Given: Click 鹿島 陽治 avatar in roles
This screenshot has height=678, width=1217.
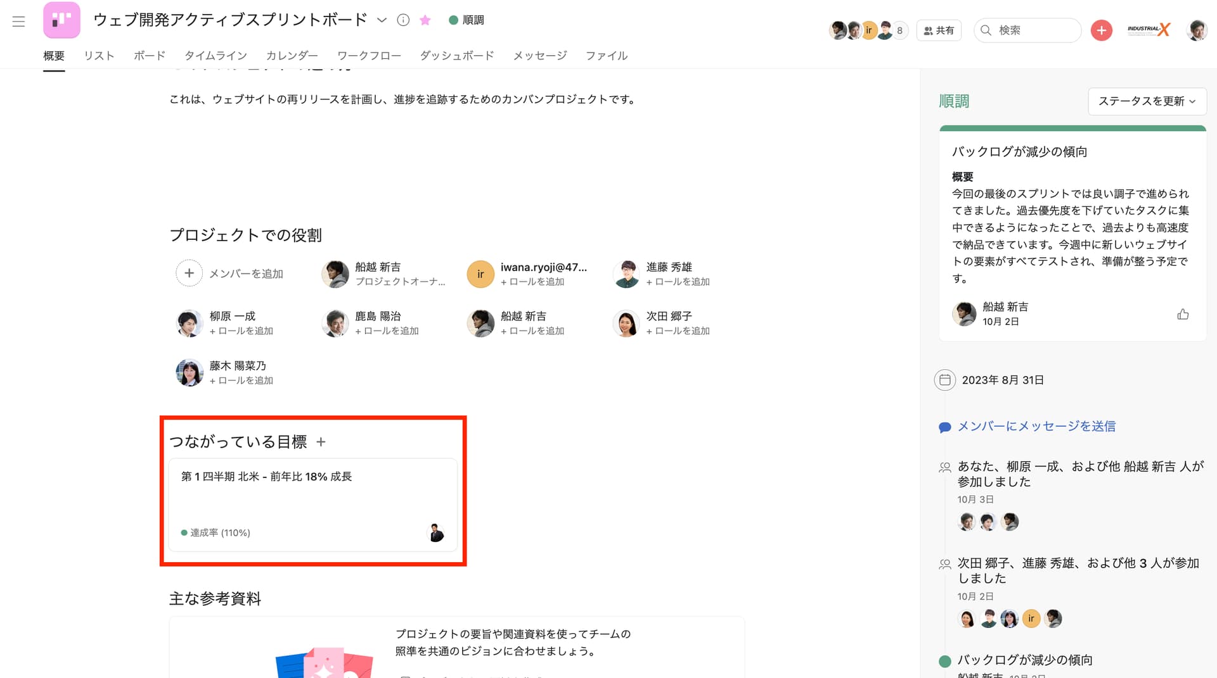Looking at the screenshot, I should click(x=335, y=323).
